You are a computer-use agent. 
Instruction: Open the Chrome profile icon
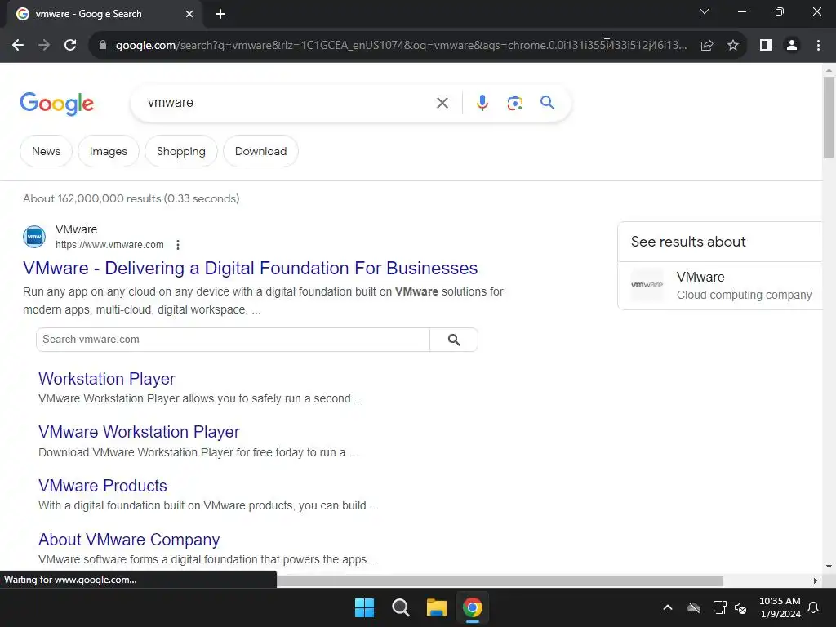pyautogui.click(x=792, y=46)
